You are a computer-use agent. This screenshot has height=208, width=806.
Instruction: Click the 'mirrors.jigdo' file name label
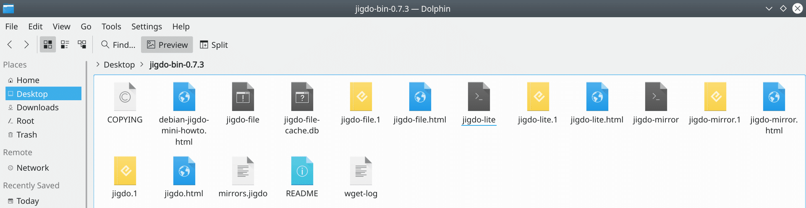243,194
